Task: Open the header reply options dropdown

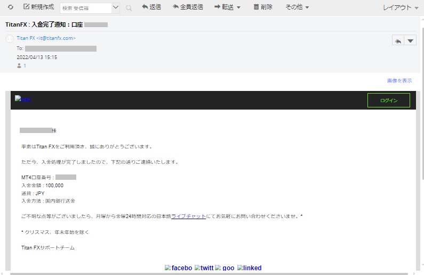Action: coord(410,41)
